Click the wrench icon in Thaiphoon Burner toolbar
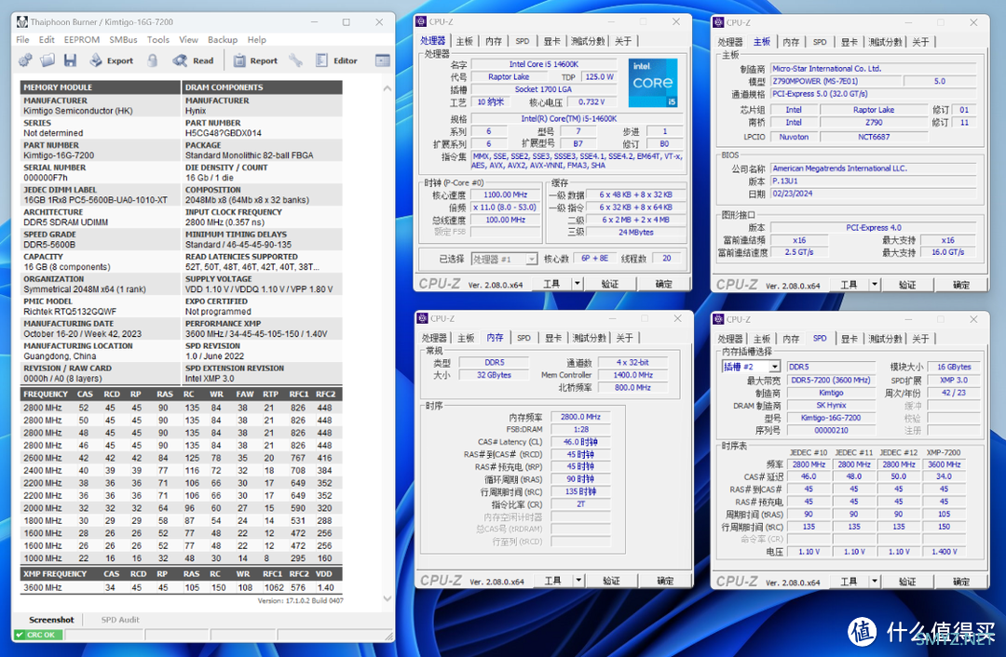Screen dimensions: 1006x657 pos(295,60)
